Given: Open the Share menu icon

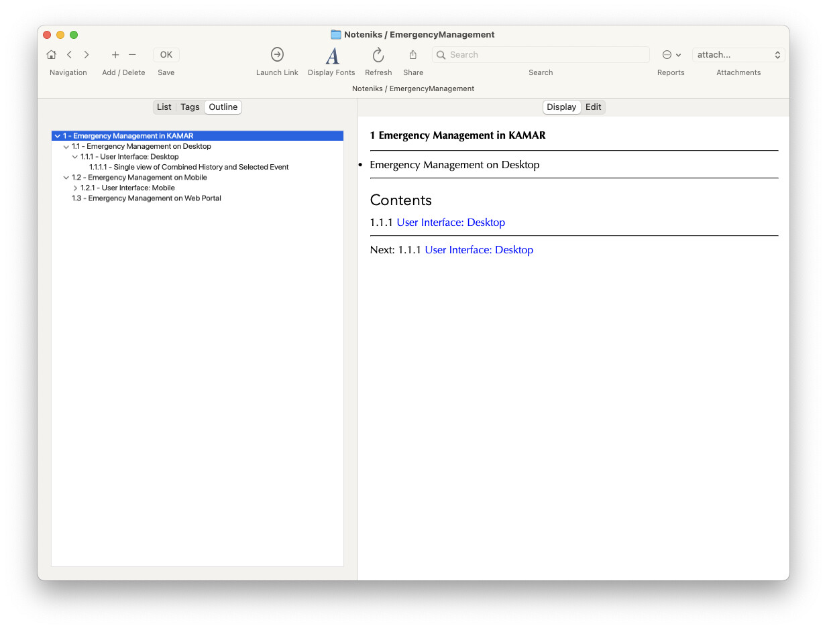Looking at the screenshot, I should pyautogui.click(x=413, y=55).
